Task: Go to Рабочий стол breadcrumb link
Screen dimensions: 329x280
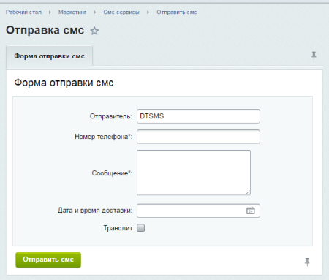Action: pos(23,12)
